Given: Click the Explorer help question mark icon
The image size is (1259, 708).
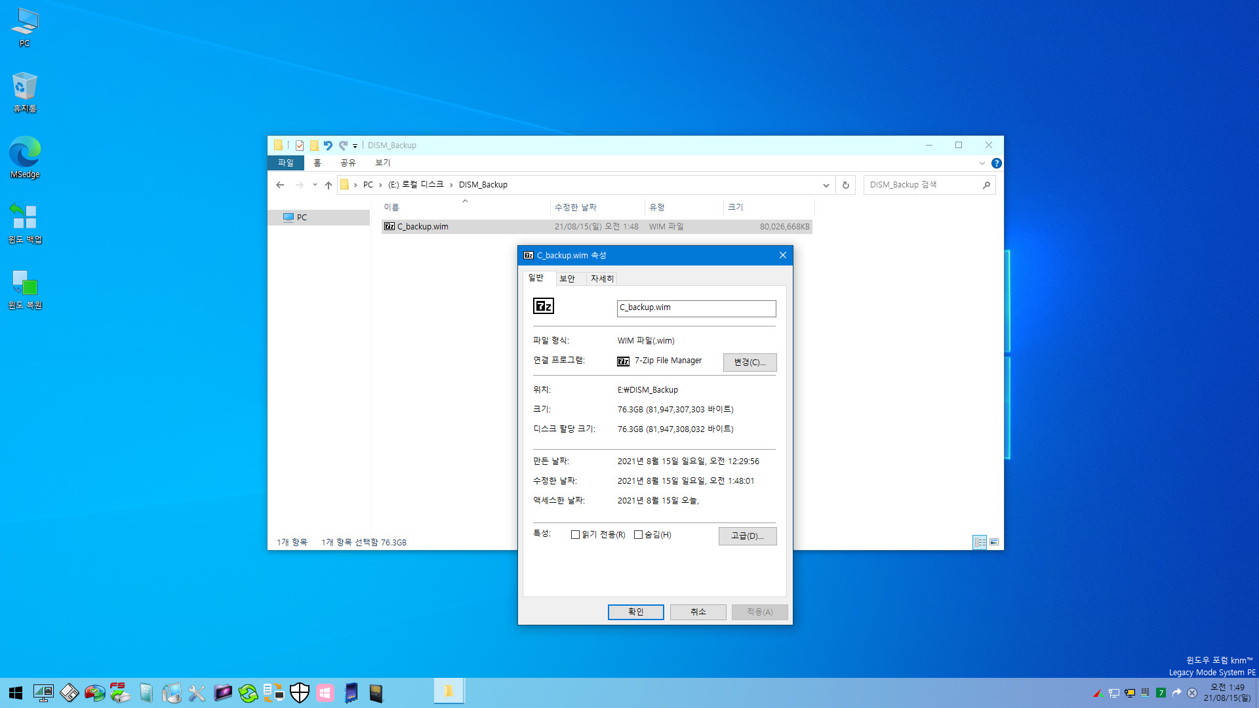Looking at the screenshot, I should (996, 163).
